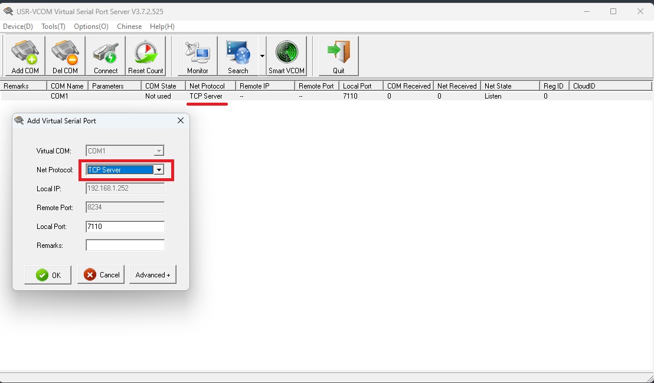Open the Virtual COM dropdown in dialog

tap(159, 150)
